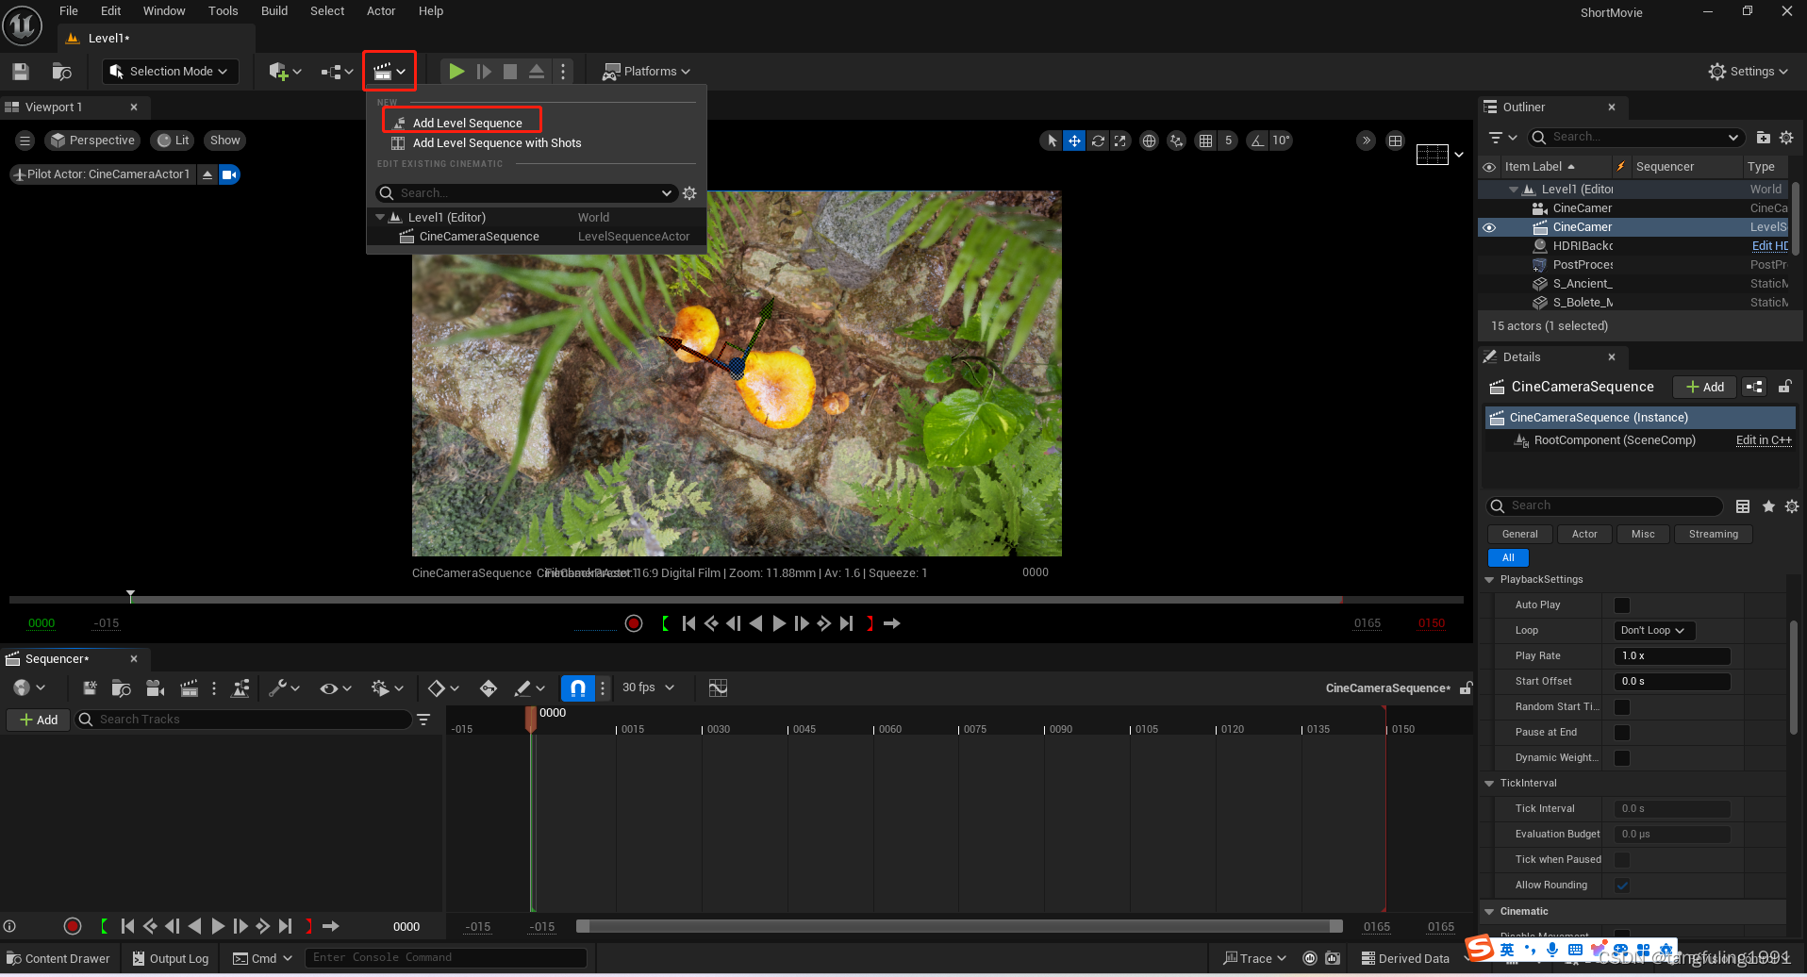
Task: Open the sequencer filter tracks icon
Action: pos(423,720)
